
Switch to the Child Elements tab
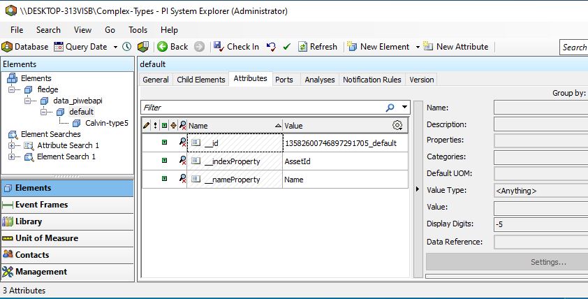pos(200,80)
